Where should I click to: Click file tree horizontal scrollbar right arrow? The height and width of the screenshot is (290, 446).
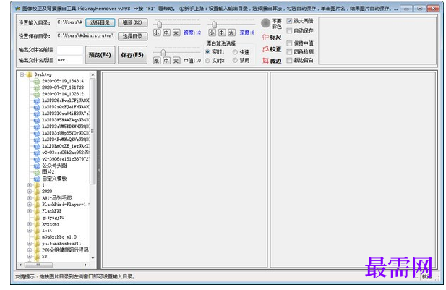[85, 265]
